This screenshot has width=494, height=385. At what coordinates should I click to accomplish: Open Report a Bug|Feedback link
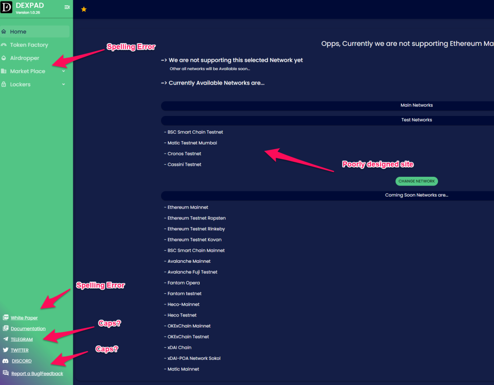coord(37,373)
